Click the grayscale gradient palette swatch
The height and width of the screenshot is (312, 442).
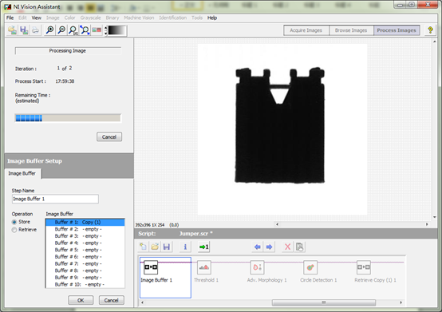click(117, 30)
